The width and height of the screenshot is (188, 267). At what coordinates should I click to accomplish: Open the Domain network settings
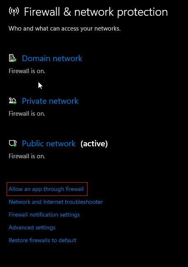coord(52,58)
